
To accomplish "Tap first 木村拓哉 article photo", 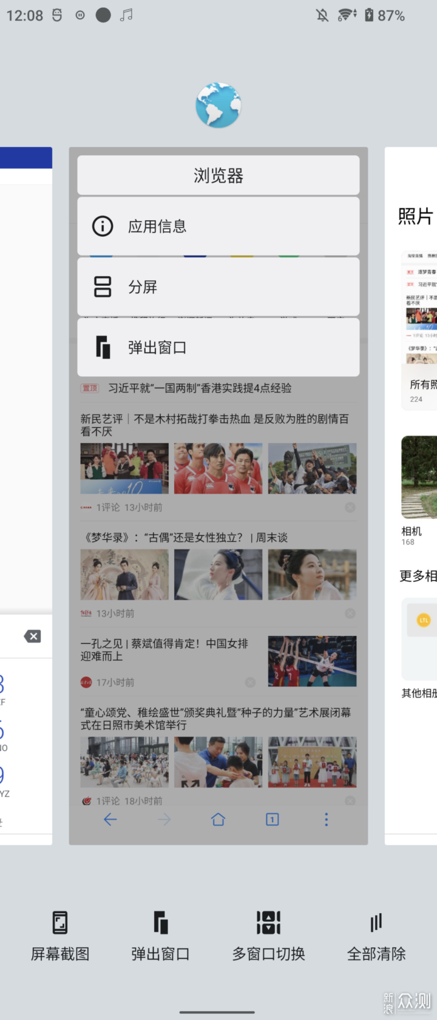I will point(124,468).
